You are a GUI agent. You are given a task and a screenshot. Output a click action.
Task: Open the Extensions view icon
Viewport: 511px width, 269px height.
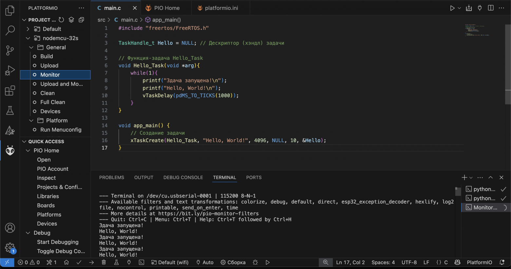pos(10,91)
